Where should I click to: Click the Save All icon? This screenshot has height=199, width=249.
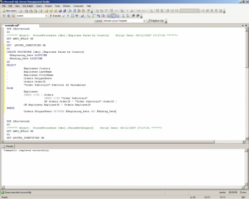pos(65,11)
